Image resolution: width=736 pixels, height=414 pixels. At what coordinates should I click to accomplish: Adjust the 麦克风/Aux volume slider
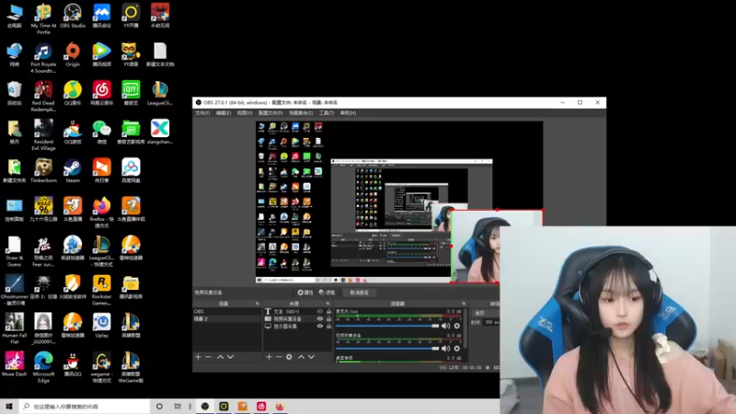[387, 326]
